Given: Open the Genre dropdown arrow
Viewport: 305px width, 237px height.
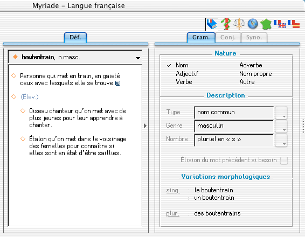Looking at the screenshot, I should coord(281,126).
